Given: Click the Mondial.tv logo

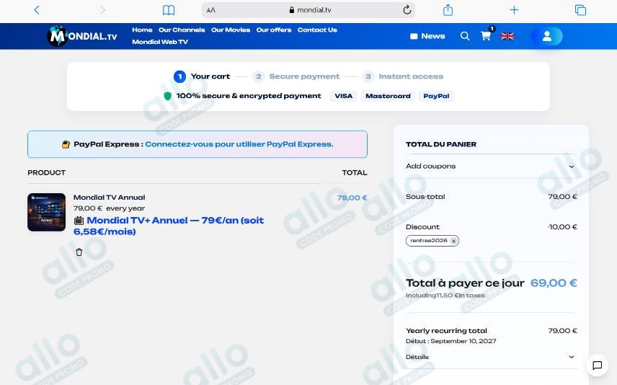Looking at the screenshot, I should (x=82, y=36).
